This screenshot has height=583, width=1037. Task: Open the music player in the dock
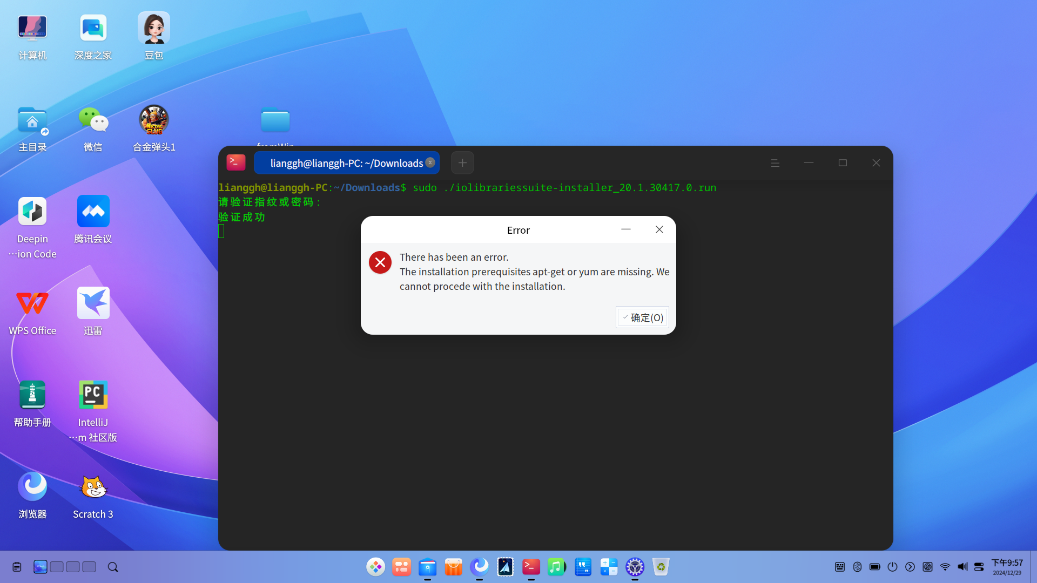click(x=557, y=567)
